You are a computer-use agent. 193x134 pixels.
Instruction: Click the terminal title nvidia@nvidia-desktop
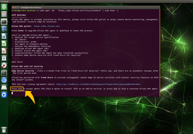32,8
